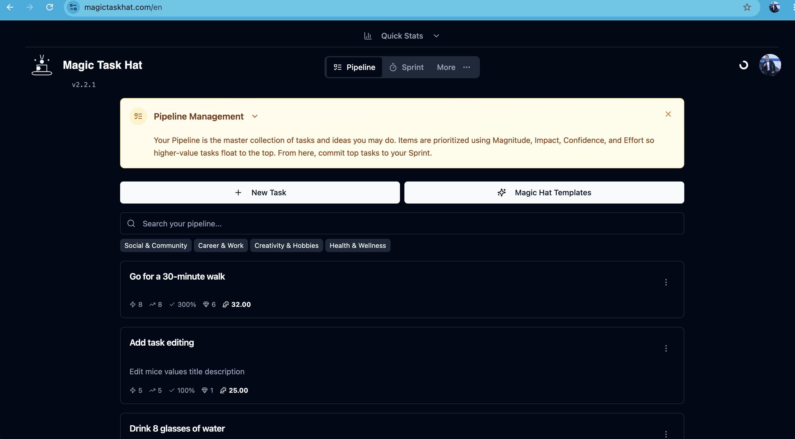This screenshot has height=439, width=795.
Task: Click impact trend icon on Add task editing
Action: tap(152, 390)
